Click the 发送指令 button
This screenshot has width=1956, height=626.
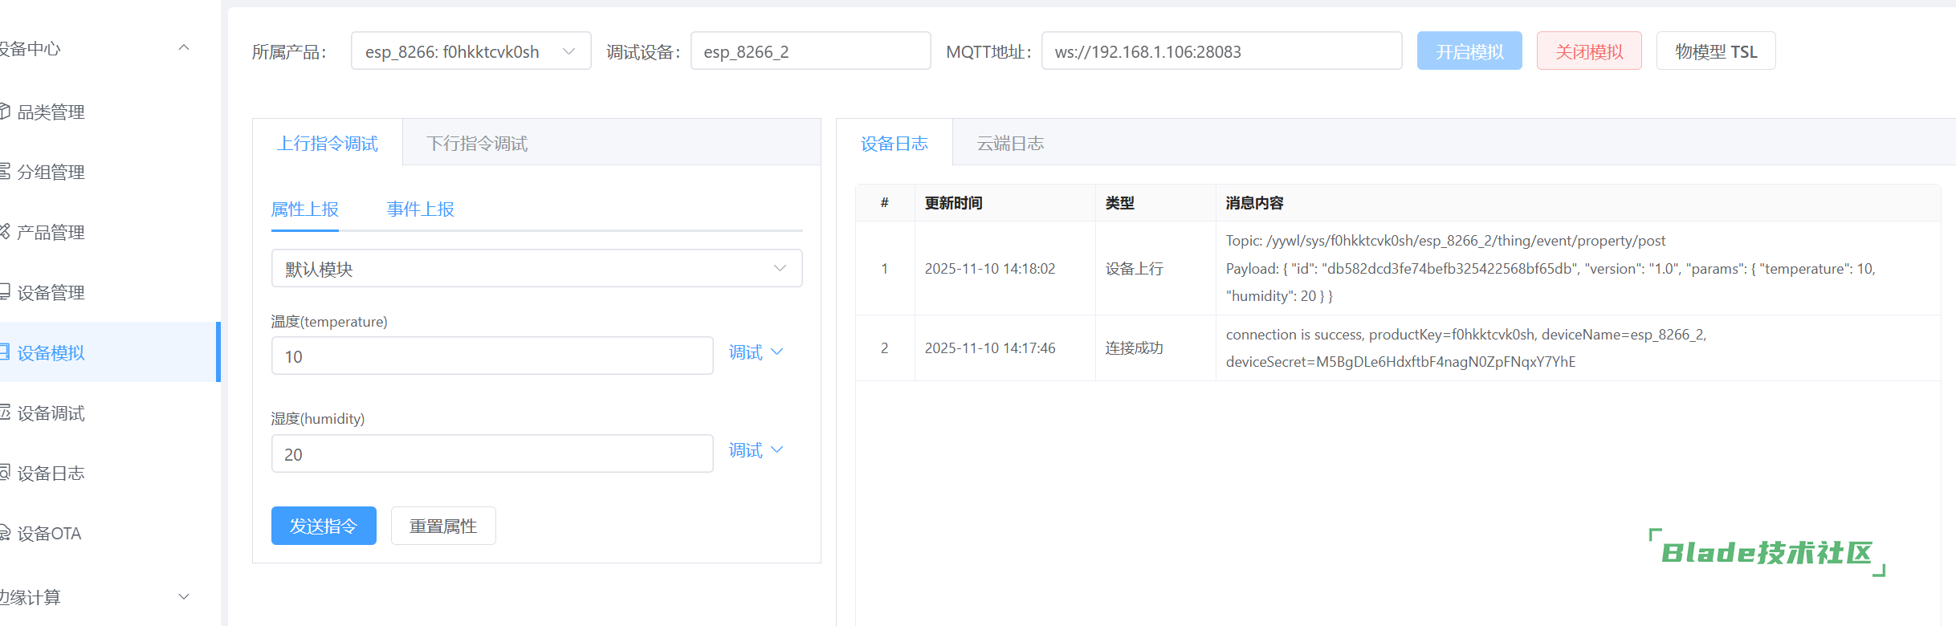coord(324,526)
